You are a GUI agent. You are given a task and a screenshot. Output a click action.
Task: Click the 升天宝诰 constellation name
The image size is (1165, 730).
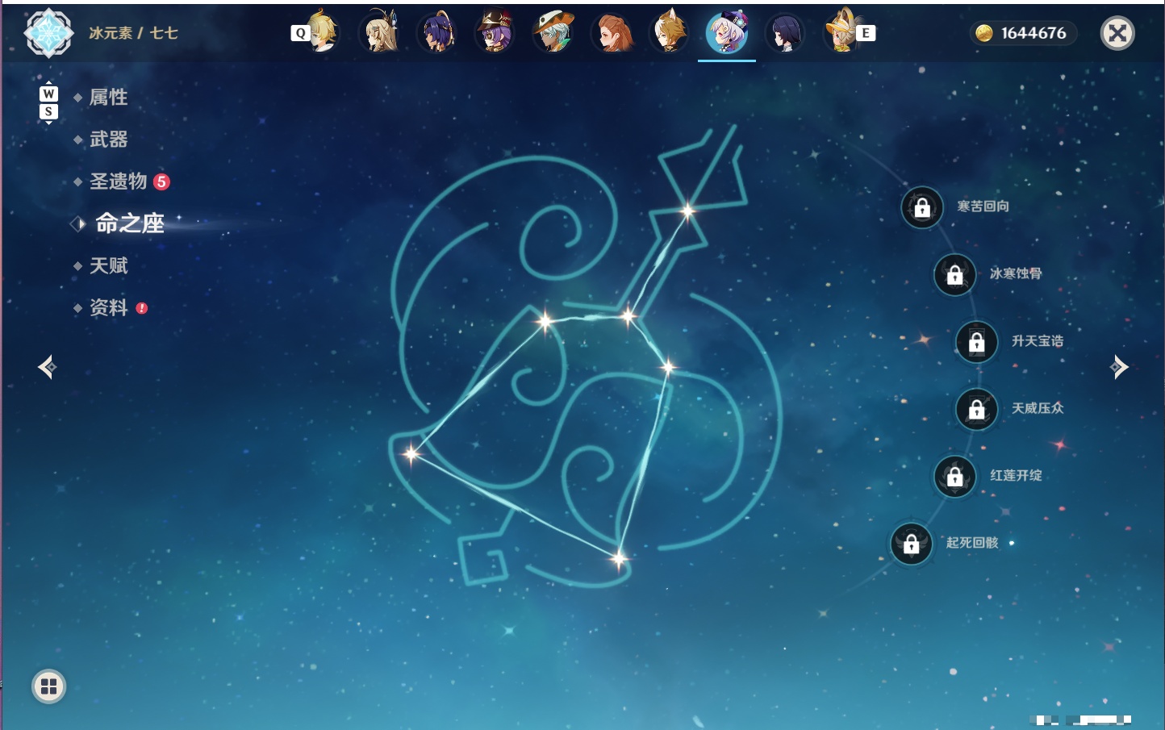[x=1038, y=341]
